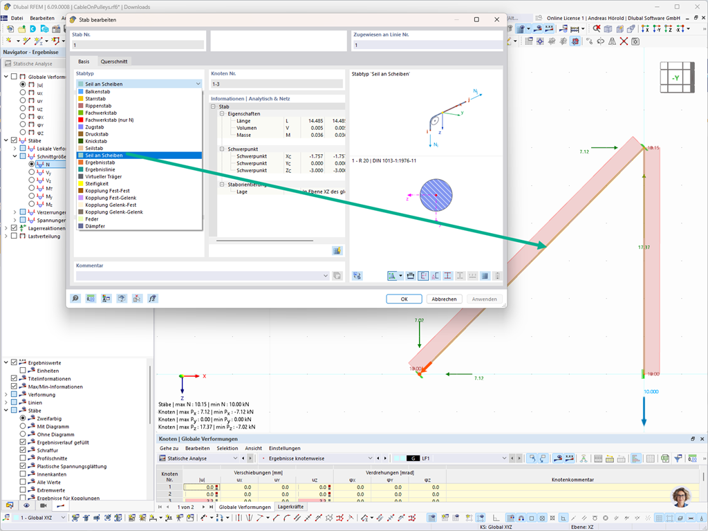Click the red X delete icon in toolbar
This screenshot has width=708, height=531.
[x=624, y=41]
